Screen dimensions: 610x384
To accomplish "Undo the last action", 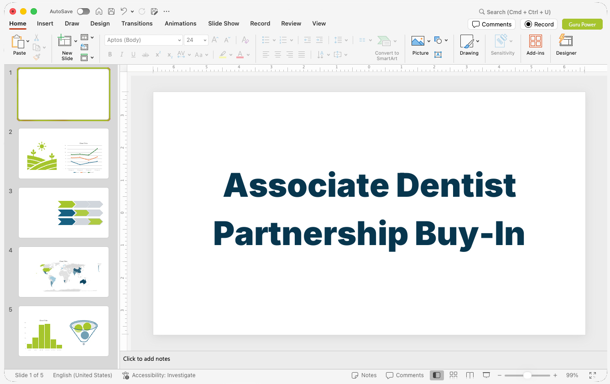I will pos(124,11).
